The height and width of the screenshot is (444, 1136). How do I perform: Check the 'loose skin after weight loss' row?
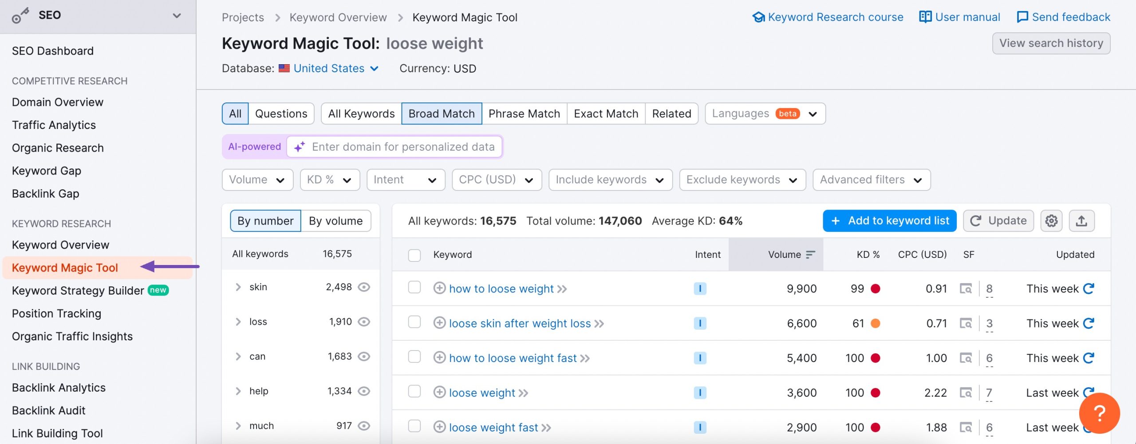pos(414,322)
